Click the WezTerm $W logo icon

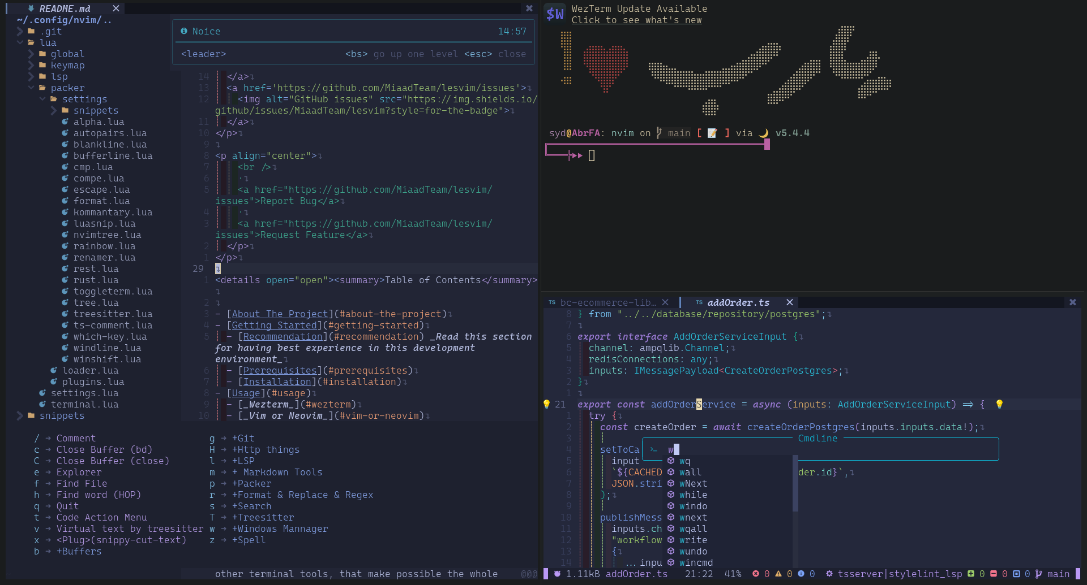(x=555, y=14)
